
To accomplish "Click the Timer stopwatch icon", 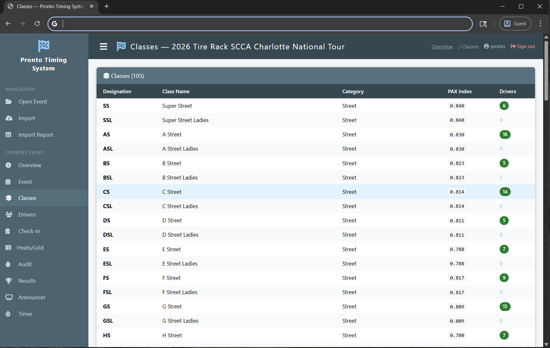I will tap(8, 314).
